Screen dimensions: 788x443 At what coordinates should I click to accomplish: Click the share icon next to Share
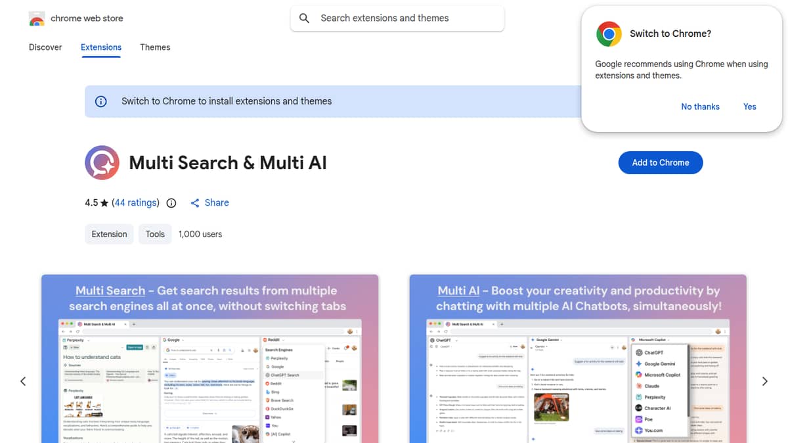tap(195, 203)
